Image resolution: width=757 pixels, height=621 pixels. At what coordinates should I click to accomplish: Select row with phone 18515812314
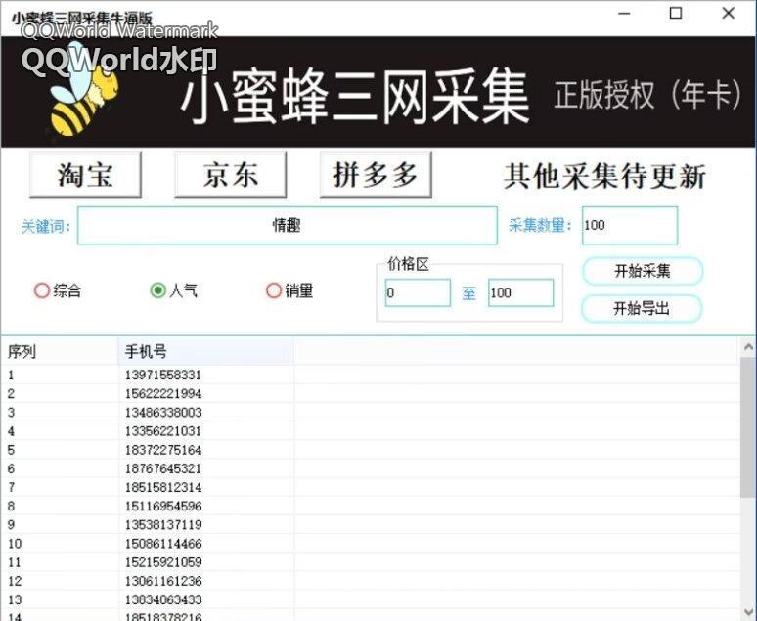[370, 487]
